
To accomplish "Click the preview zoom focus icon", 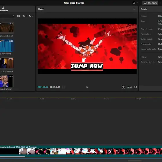I will click(x=124, y=87).
